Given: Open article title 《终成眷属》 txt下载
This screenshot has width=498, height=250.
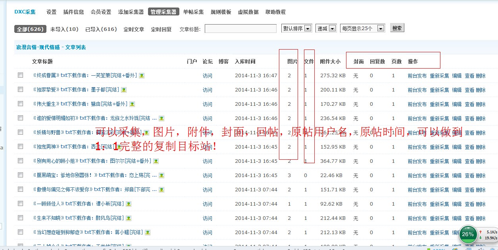Looking at the screenshot, I should [85, 76].
